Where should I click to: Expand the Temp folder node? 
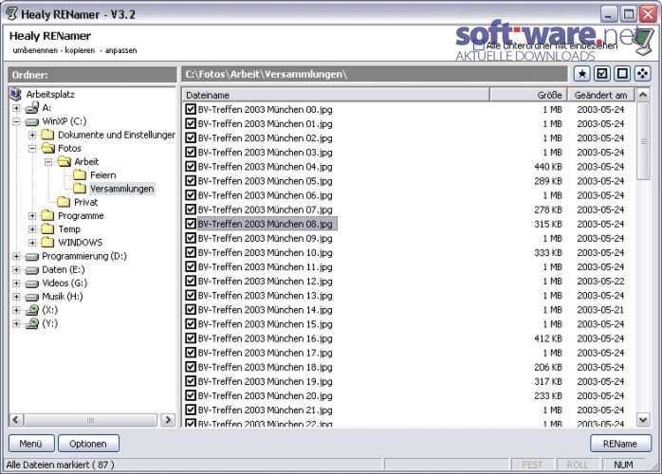click(x=32, y=229)
